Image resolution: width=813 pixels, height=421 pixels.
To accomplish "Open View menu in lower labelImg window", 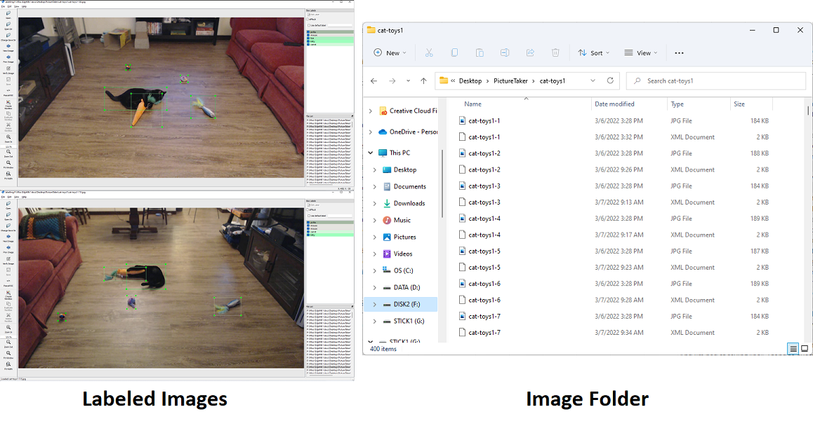I will (x=17, y=197).
